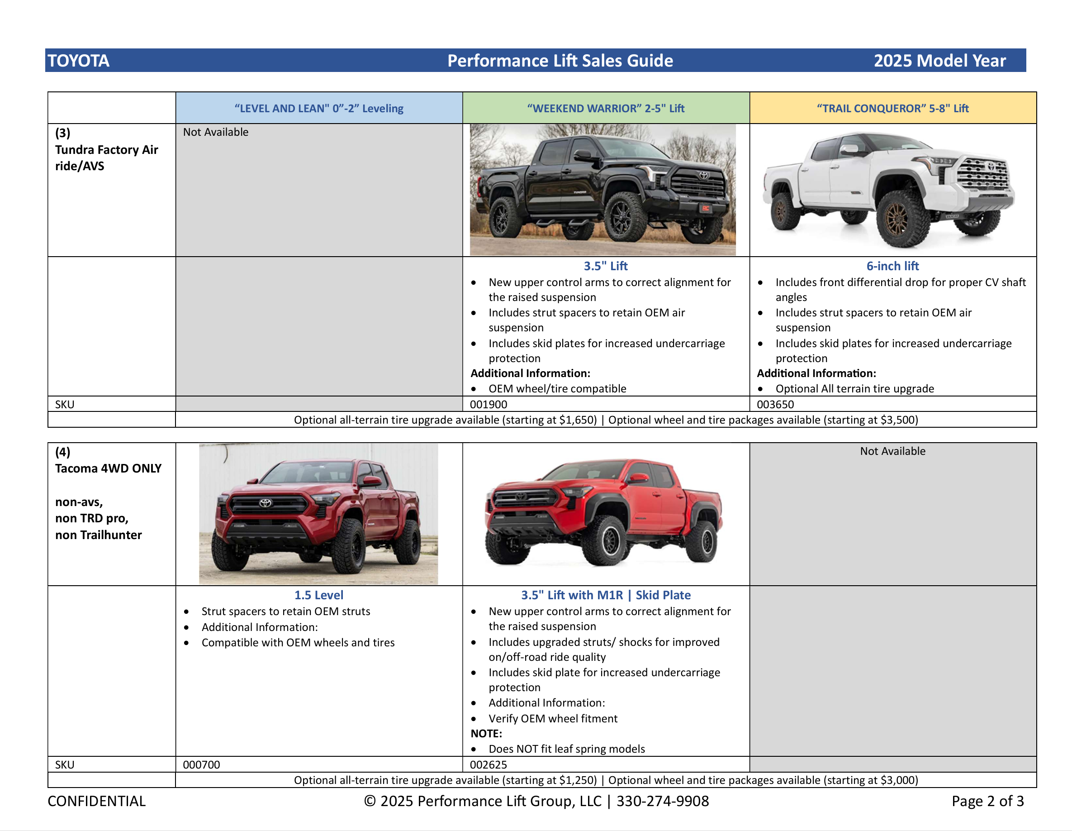Click the black Tundra 3.5" lift photo

[602, 190]
